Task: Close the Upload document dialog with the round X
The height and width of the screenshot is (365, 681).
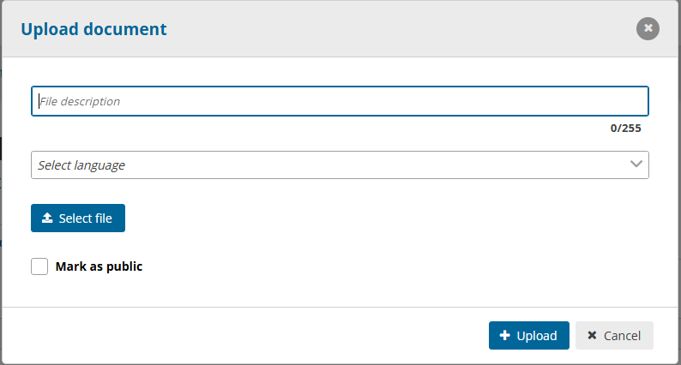Action: click(x=648, y=29)
